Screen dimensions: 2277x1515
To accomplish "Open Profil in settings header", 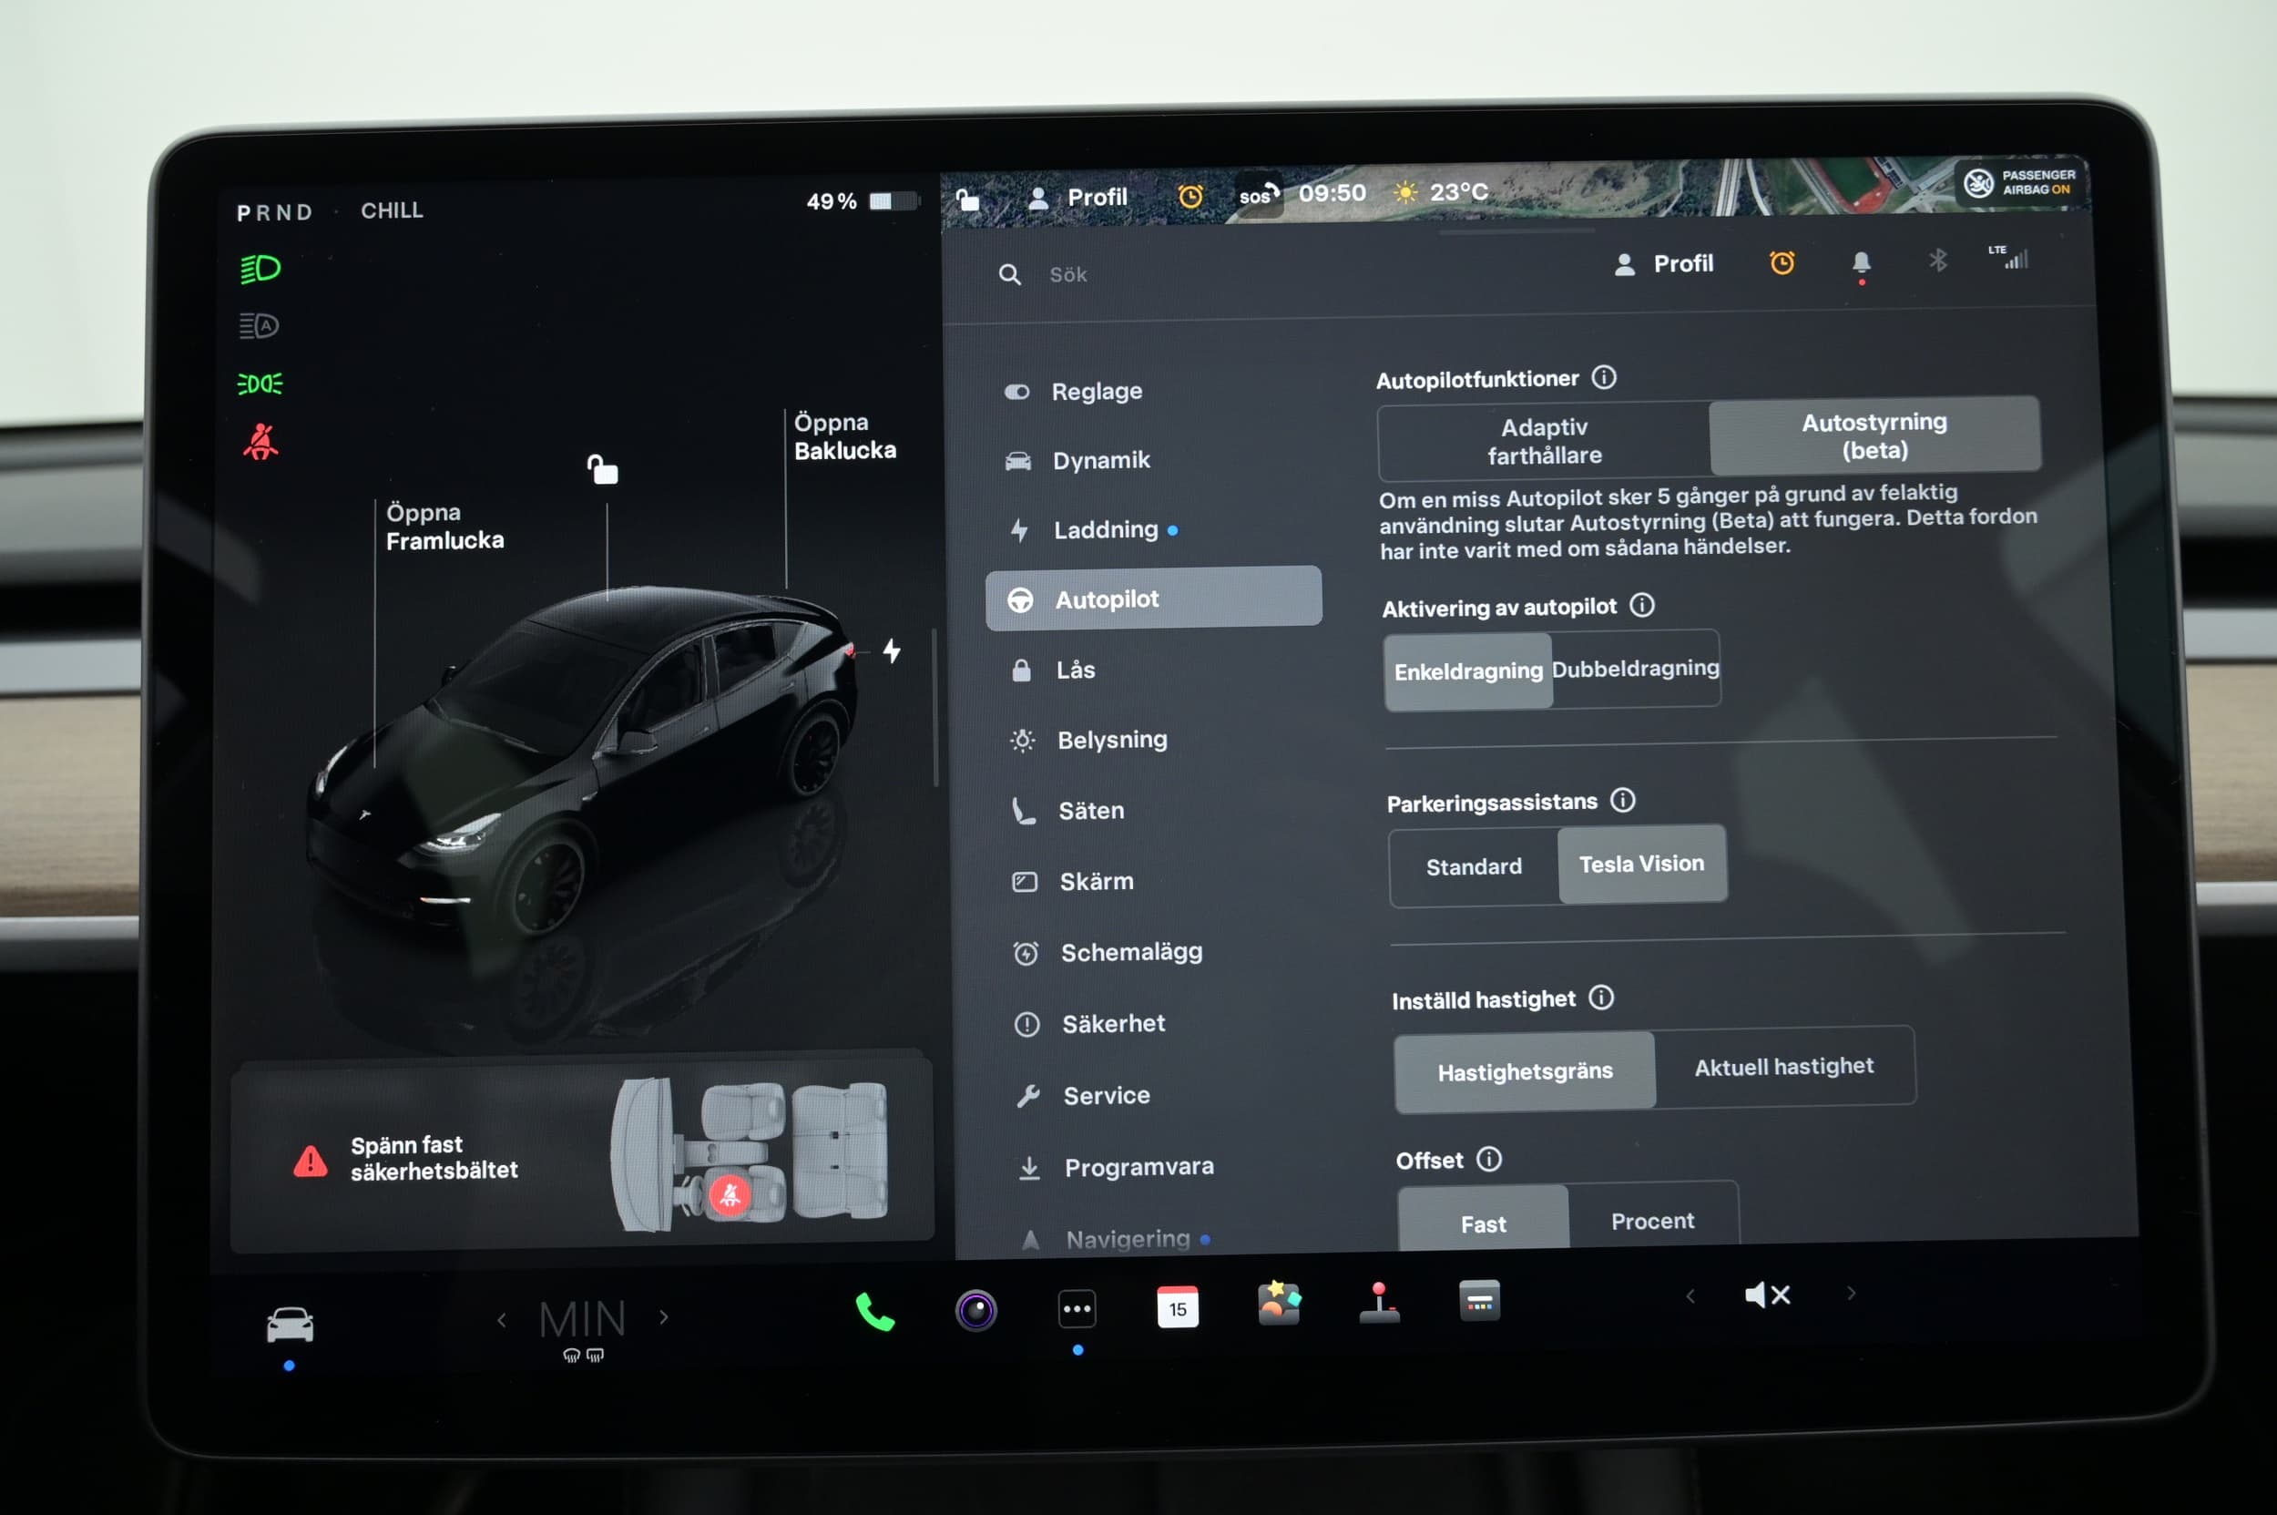I will tap(1663, 264).
